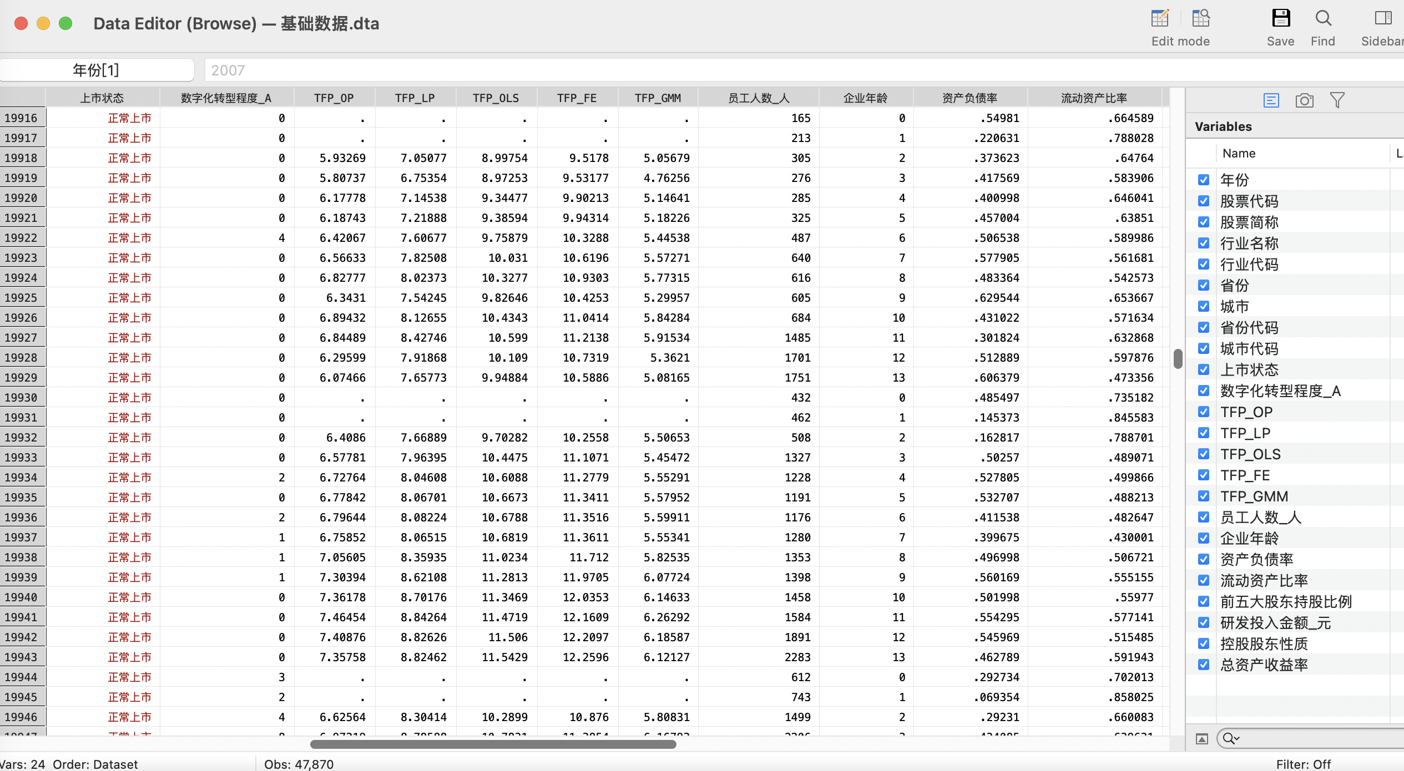Select row number 19930
The height and width of the screenshot is (771, 1404).
coord(22,398)
